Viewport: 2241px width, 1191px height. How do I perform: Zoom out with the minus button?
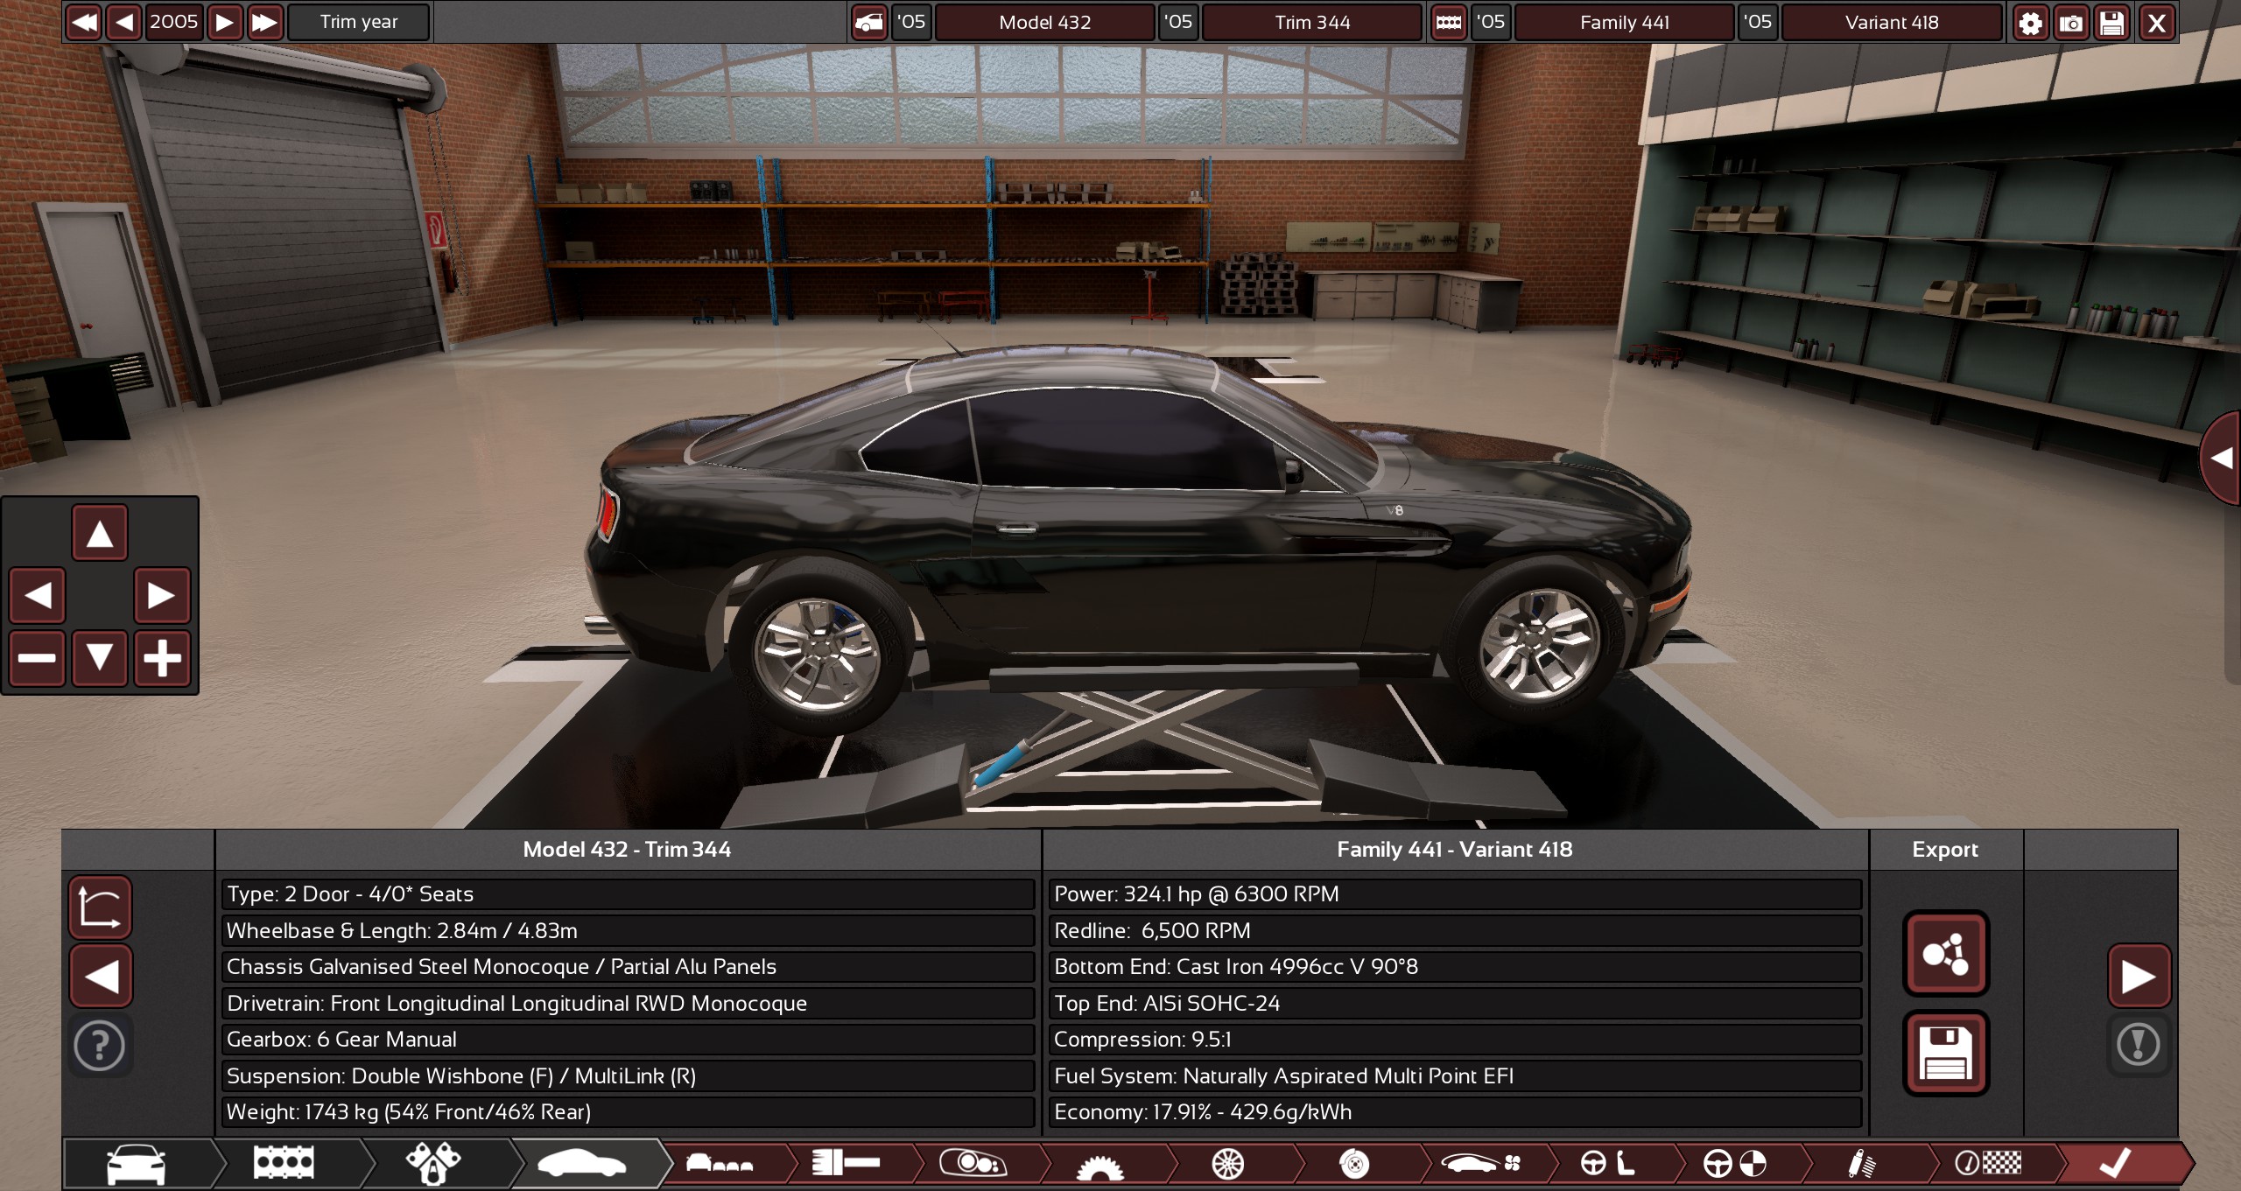[x=38, y=658]
